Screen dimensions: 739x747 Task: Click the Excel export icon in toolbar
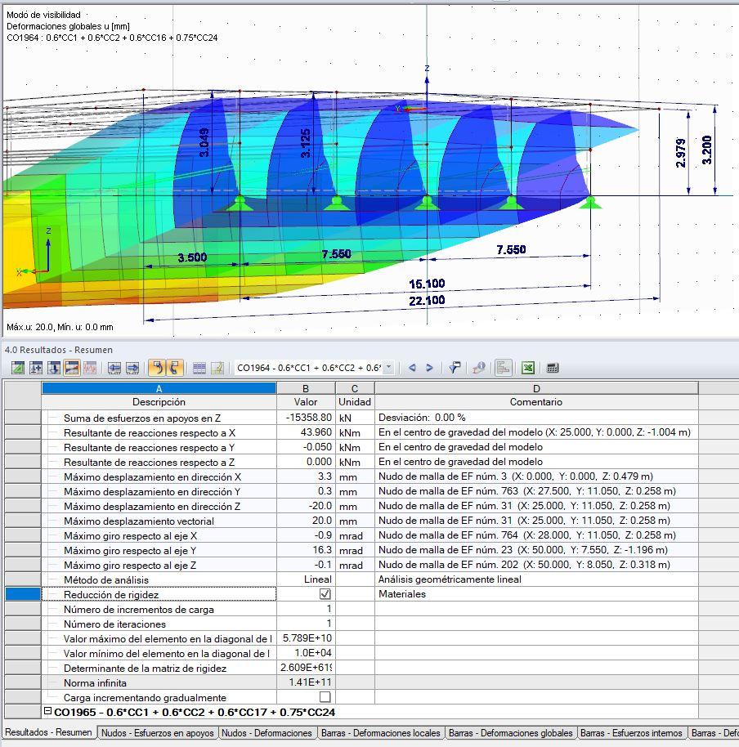click(x=527, y=368)
